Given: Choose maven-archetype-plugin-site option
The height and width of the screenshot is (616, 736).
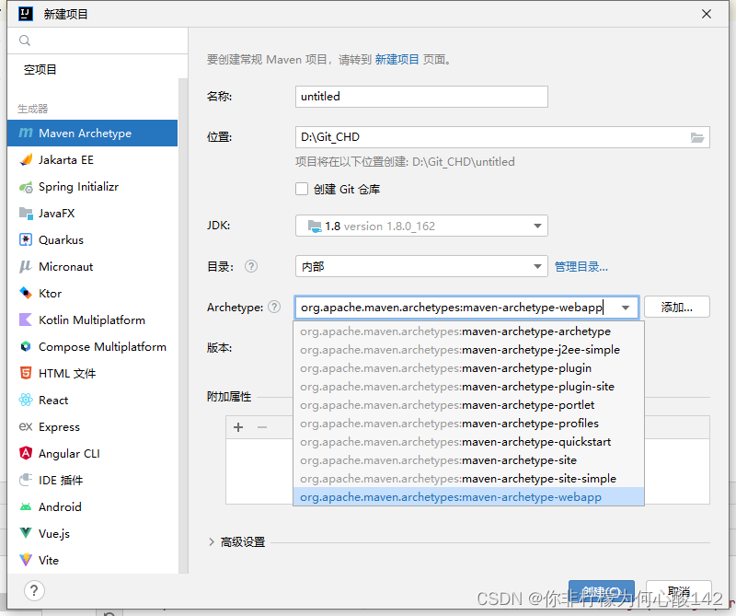Looking at the screenshot, I should pyautogui.click(x=468, y=386).
